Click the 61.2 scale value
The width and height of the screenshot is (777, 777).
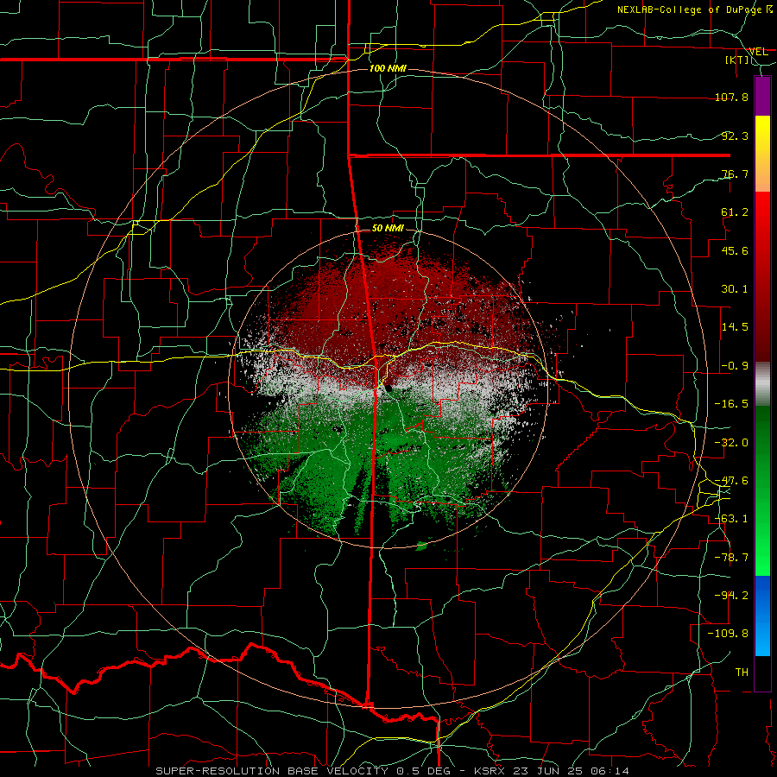pos(735,212)
